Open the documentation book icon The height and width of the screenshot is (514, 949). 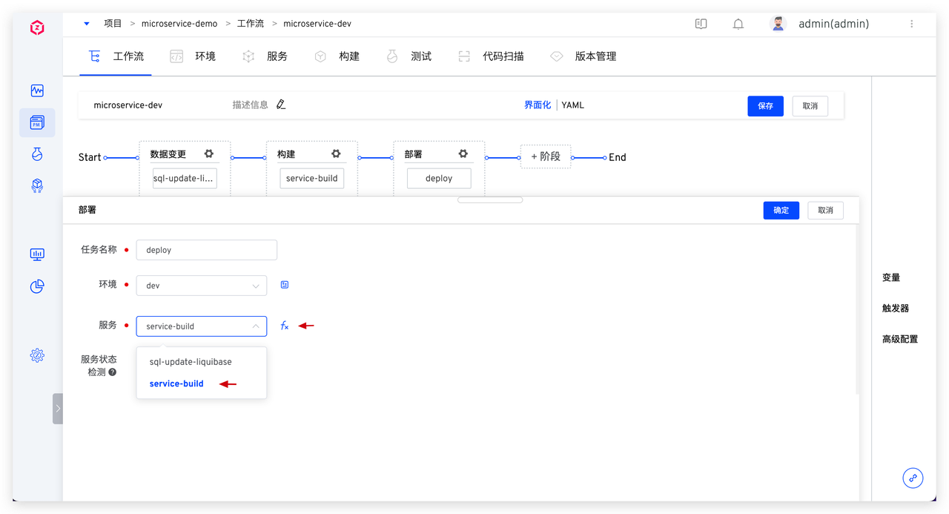pos(701,24)
